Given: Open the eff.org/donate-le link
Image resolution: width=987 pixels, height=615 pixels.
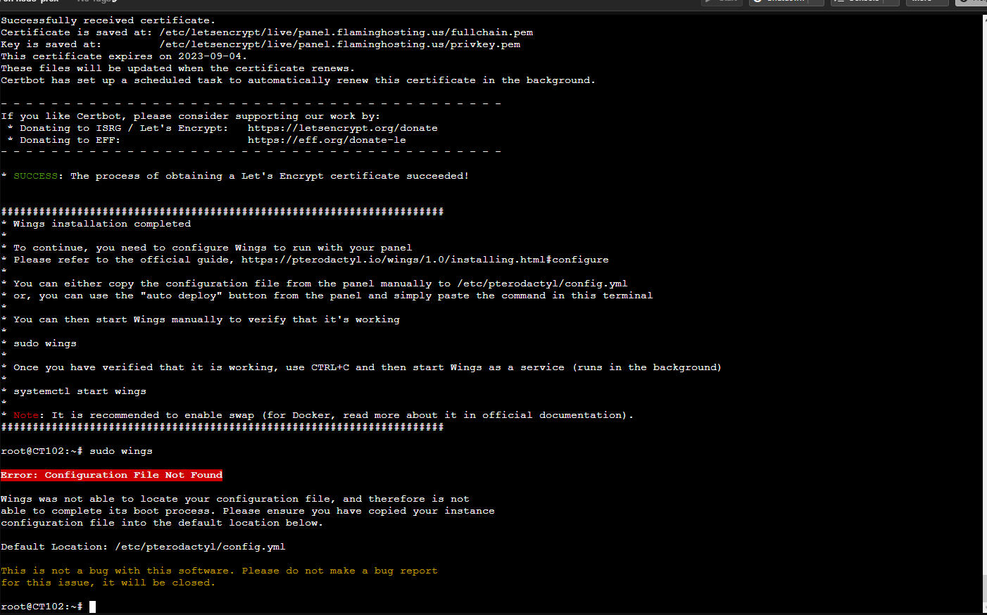Looking at the screenshot, I should (327, 139).
